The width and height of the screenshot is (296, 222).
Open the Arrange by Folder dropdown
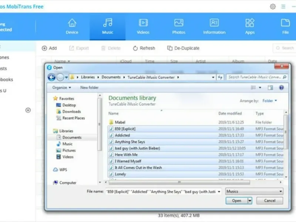[x=270, y=101]
